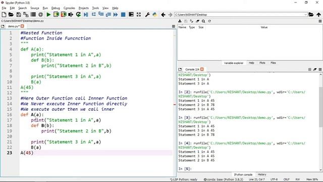This screenshot has width=323, height=182.
Task: Click the conda: base environment status entry
Action: coord(223,179)
